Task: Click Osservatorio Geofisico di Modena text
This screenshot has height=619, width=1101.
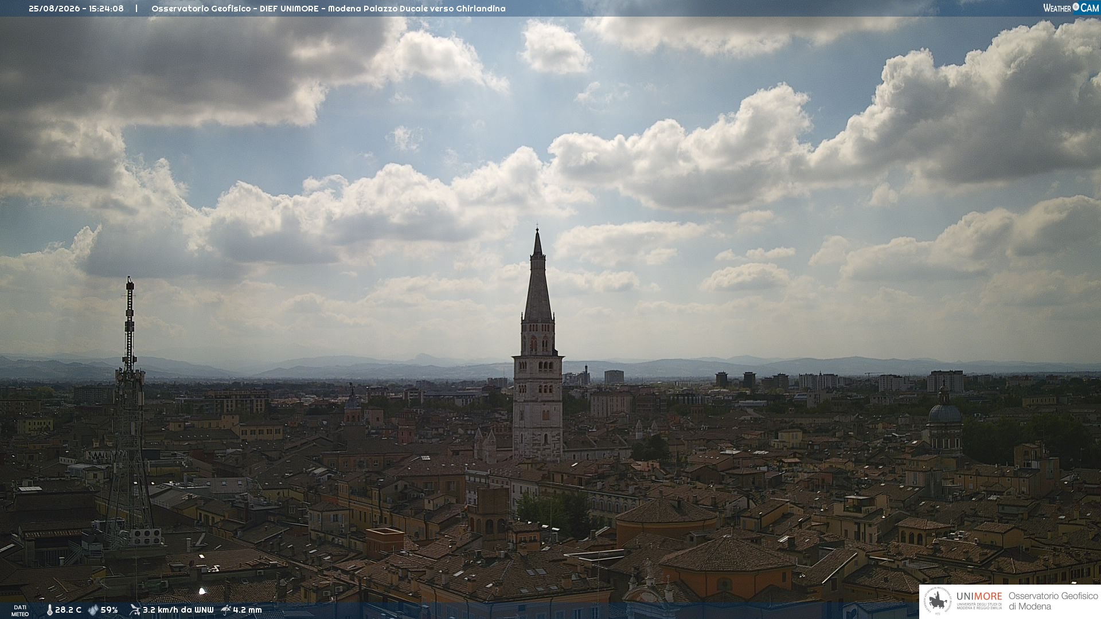Action: 1053,601
